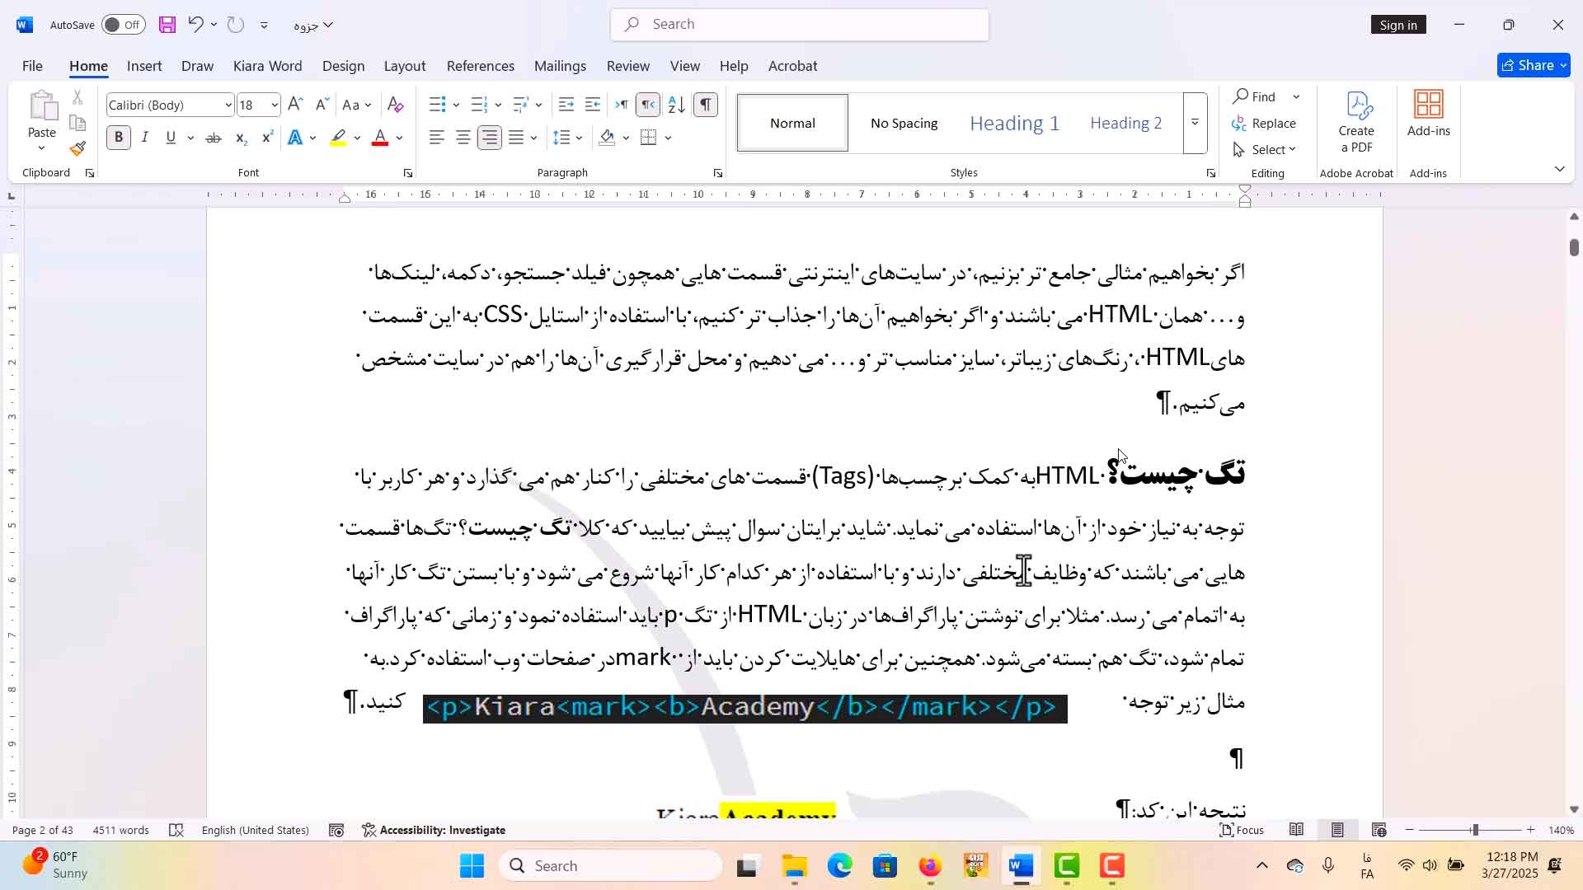
Task: Increase font size with grow font icon
Action: [295, 105]
